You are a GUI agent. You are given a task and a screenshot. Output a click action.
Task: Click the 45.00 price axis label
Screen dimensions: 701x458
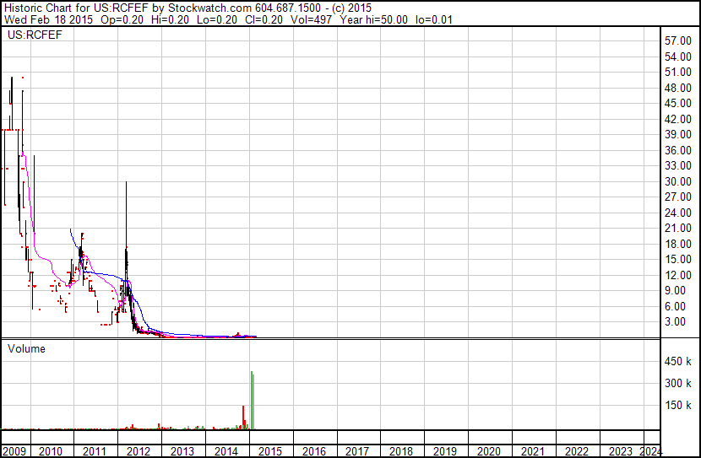[678, 103]
